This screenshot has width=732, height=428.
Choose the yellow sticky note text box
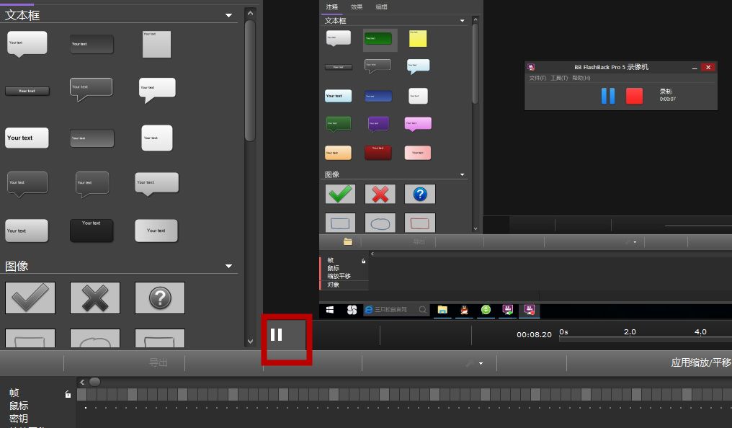(418, 39)
